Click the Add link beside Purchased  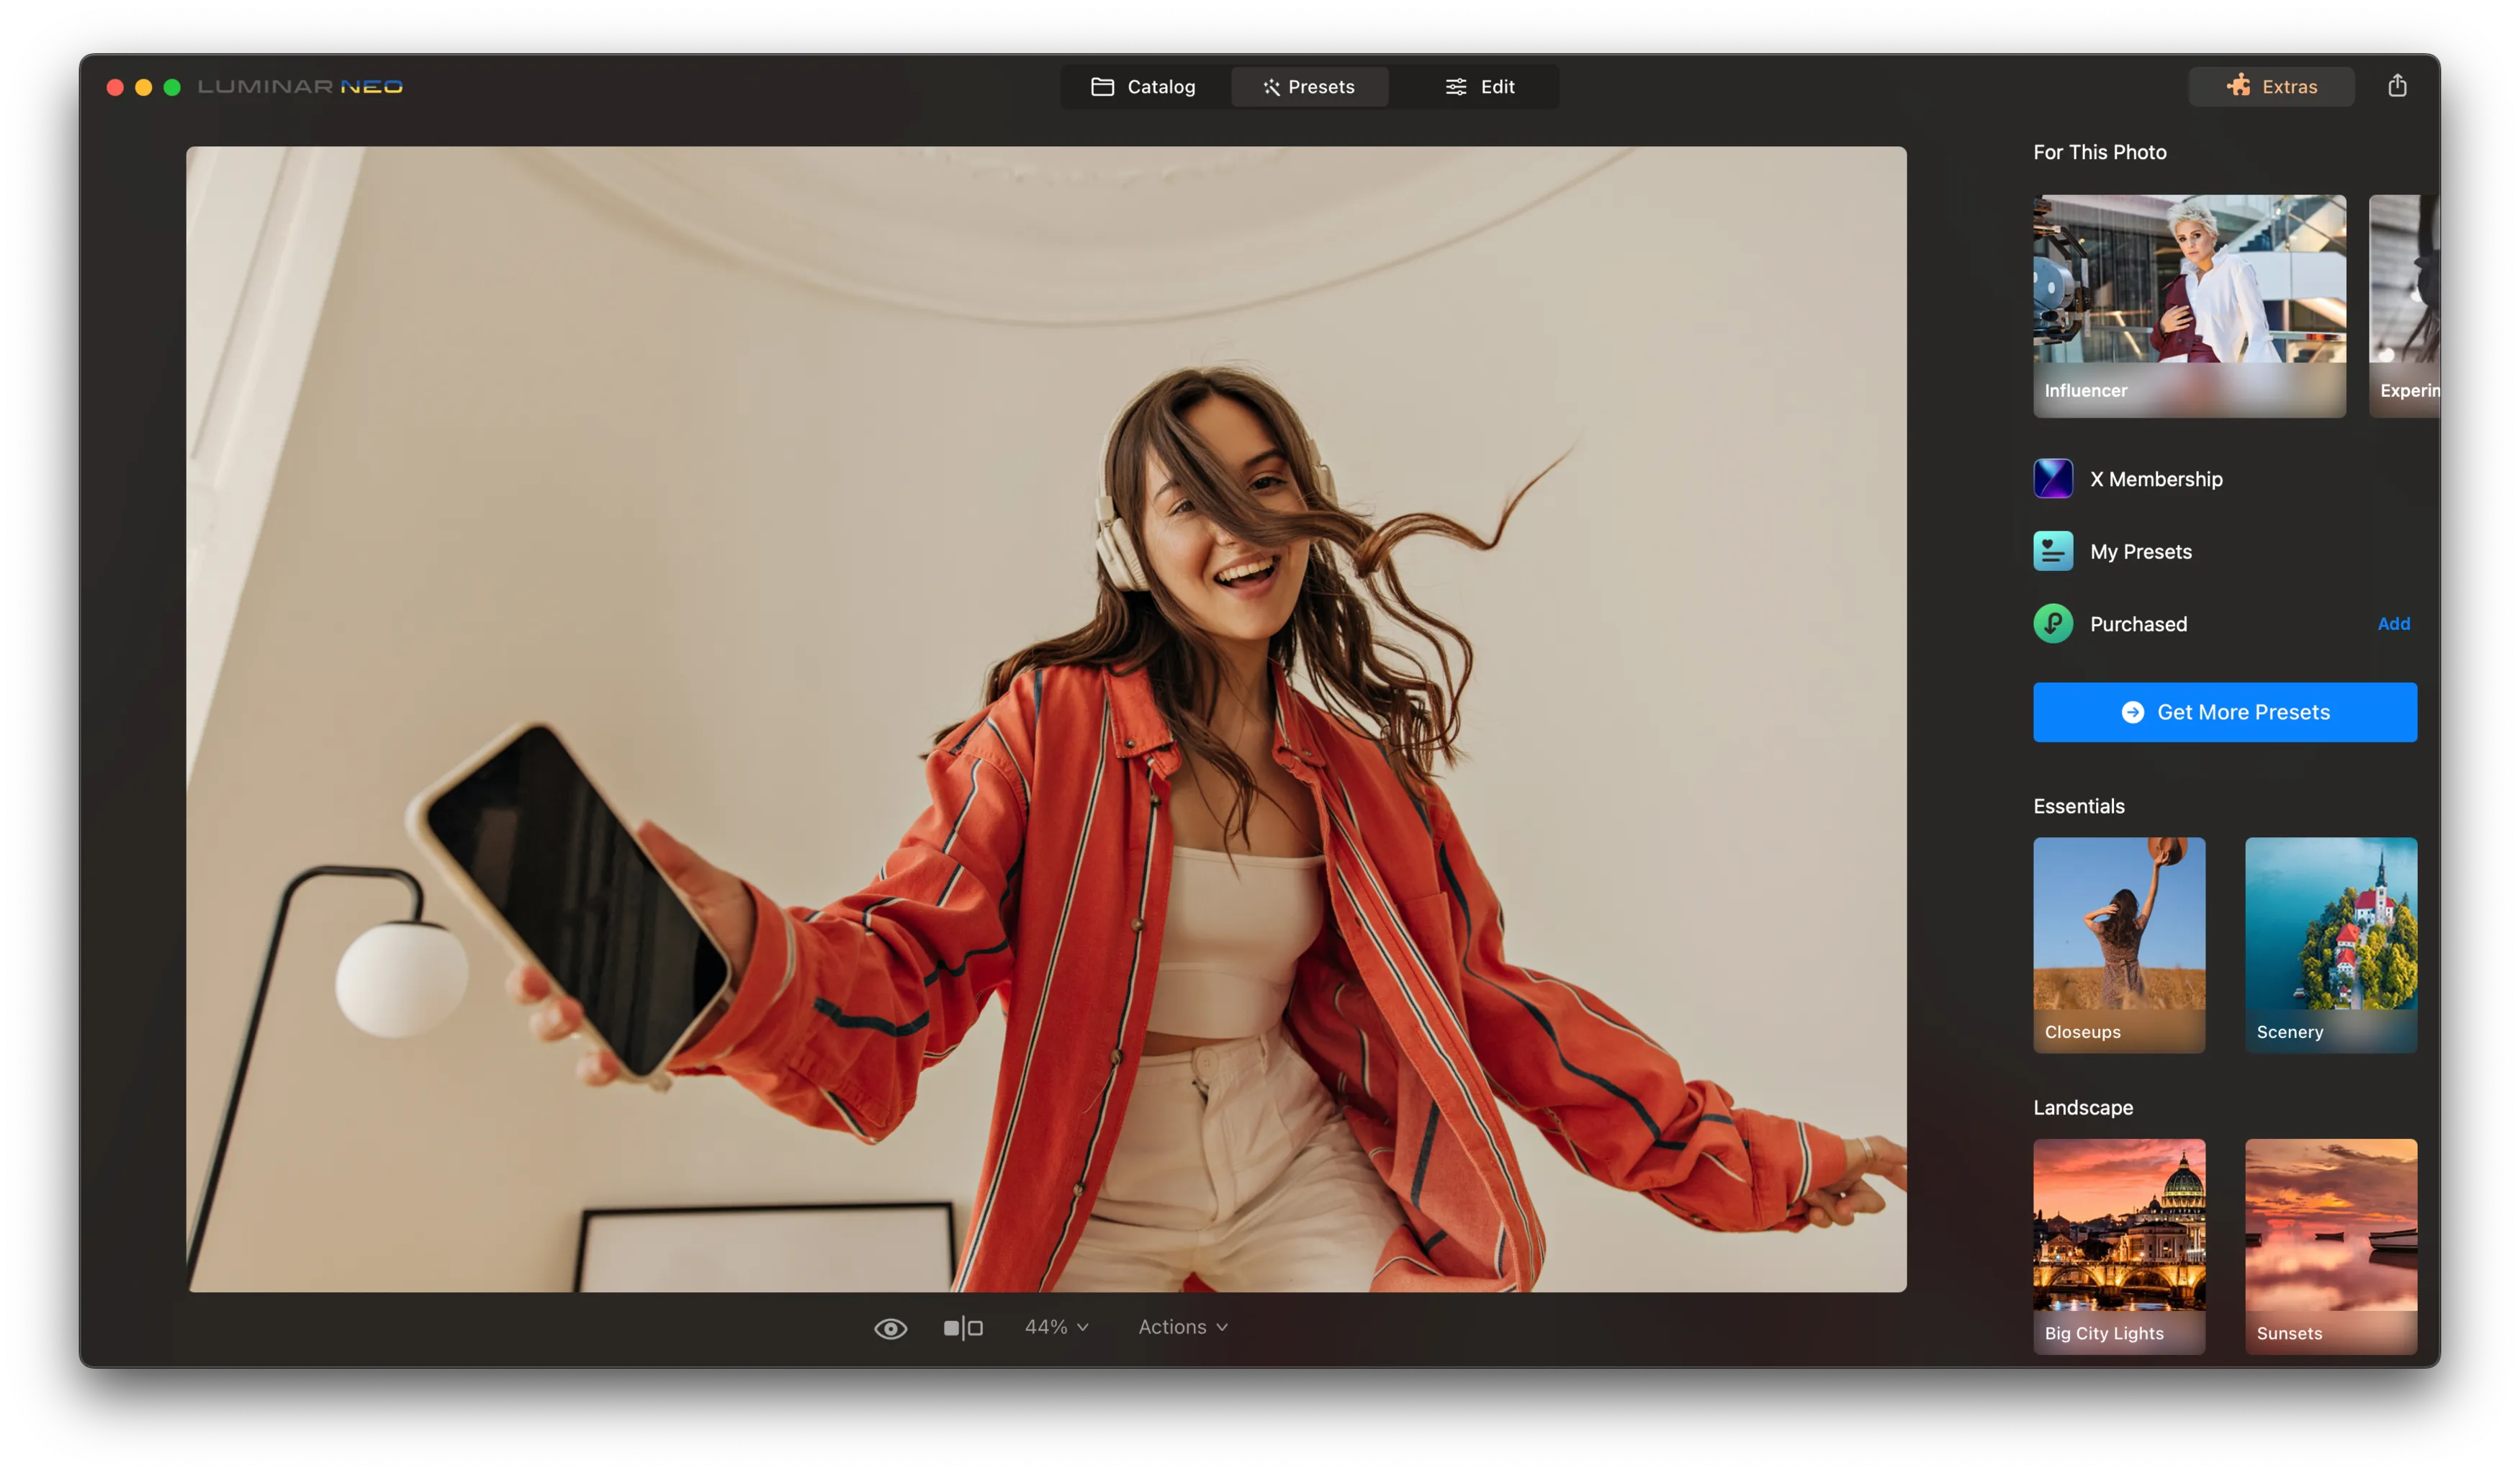(x=2393, y=624)
